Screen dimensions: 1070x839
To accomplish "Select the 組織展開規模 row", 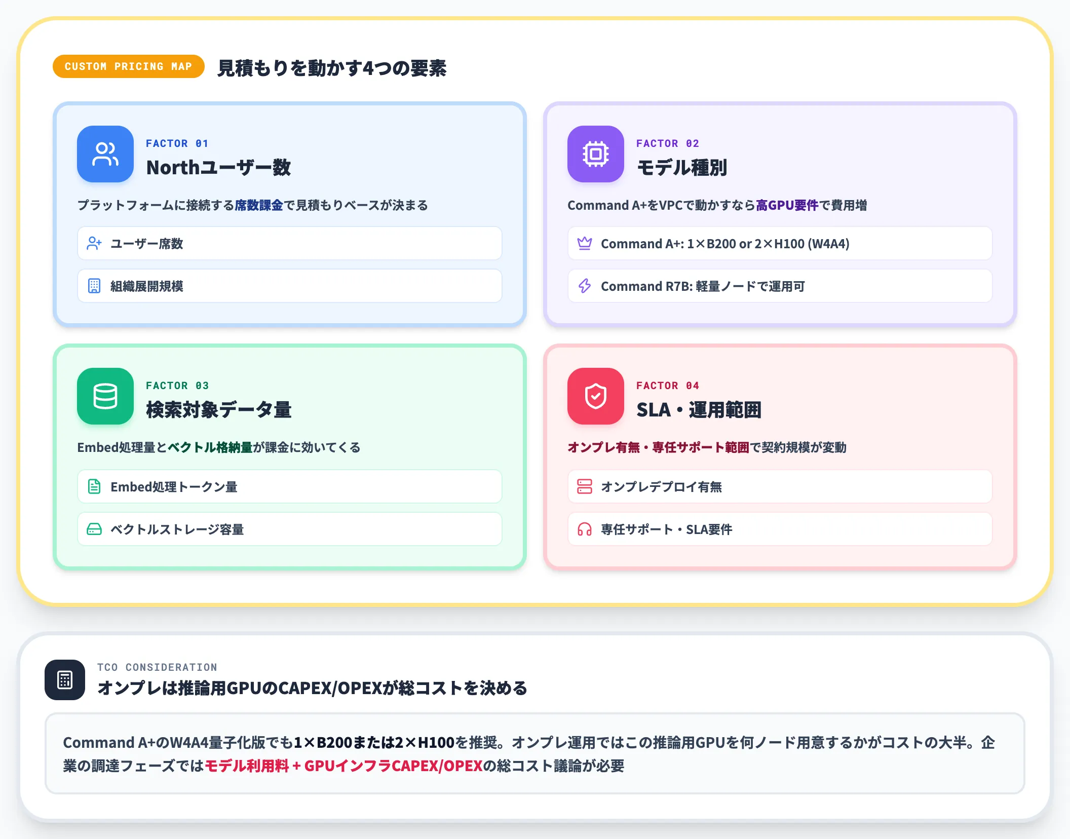I will (x=290, y=286).
